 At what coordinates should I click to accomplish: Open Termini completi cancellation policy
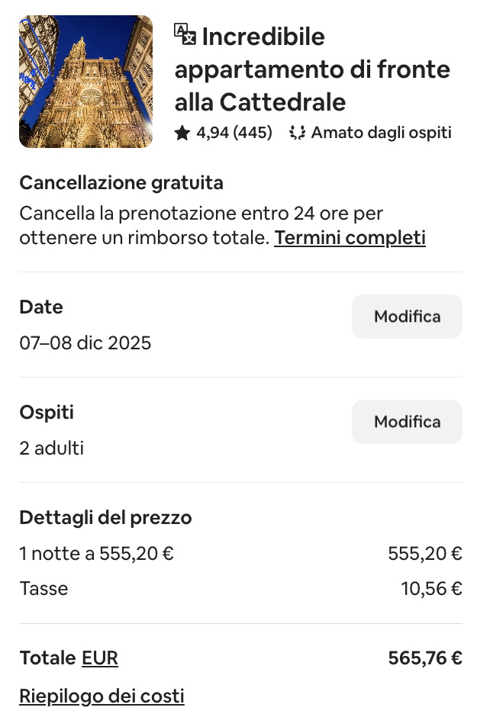(x=350, y=237)
